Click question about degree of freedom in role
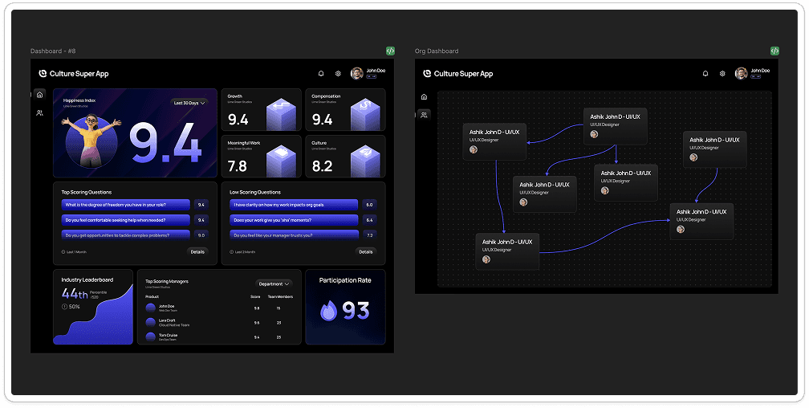Screen dimensions: 809x408 [x=126, y=205]
